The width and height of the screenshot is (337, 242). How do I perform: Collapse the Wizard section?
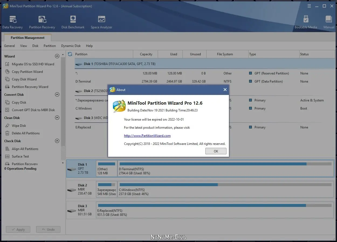click(x=57, y=56)
